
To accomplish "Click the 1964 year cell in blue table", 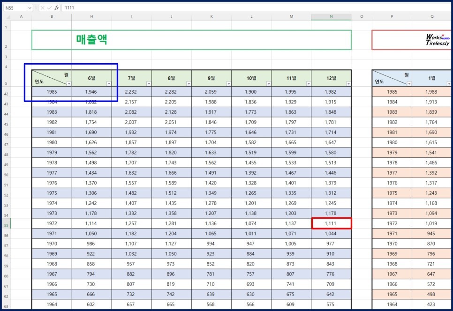I will [392, 304].
